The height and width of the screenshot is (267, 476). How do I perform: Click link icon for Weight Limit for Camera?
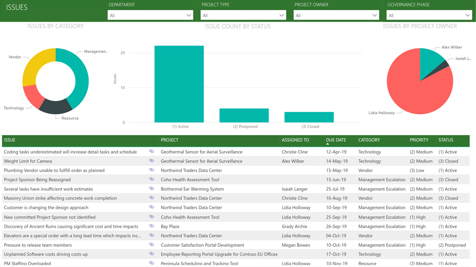(x=151, y=161)
